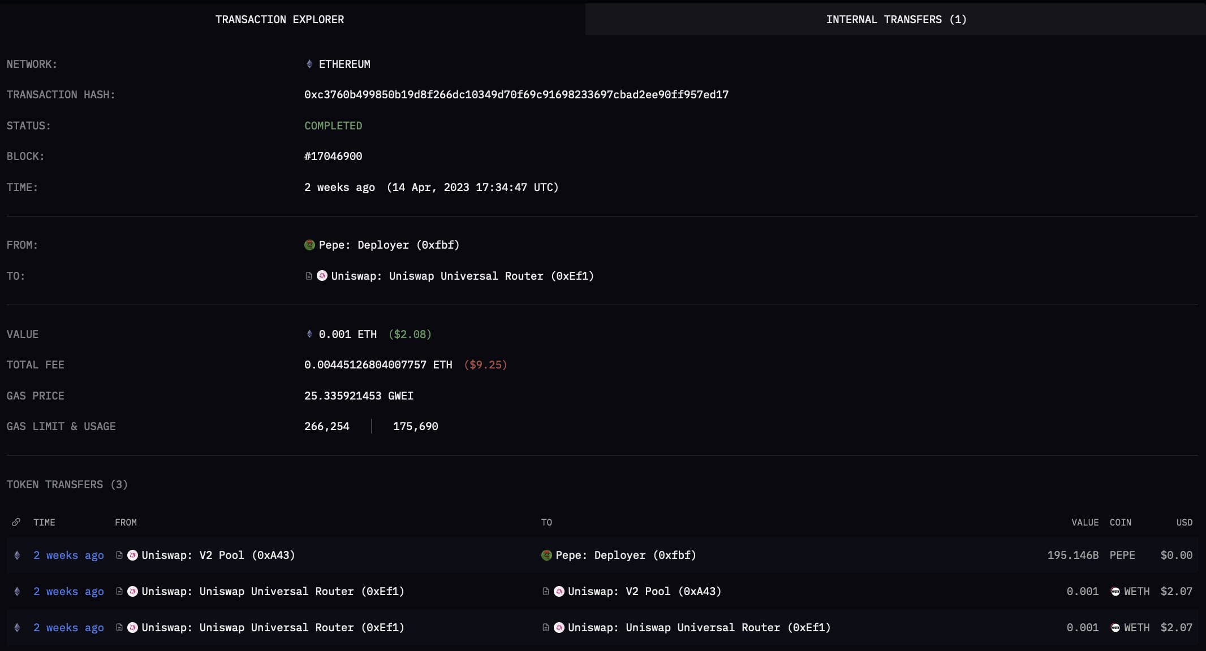The width and height of the screenshot is (1206, 651).
Task: Sort by the TO column header
Action: click(x=546, y=522)
